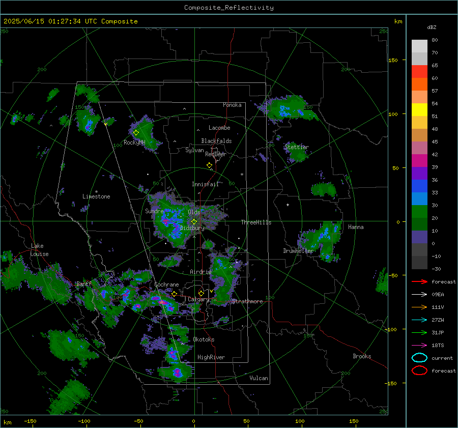458x428 pixels.
Task: Click the Limestone map label
Action: pos(96,196)
